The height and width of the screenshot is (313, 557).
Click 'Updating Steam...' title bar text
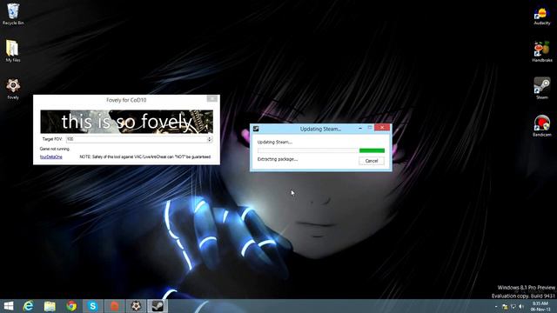[x=320, y=129]
